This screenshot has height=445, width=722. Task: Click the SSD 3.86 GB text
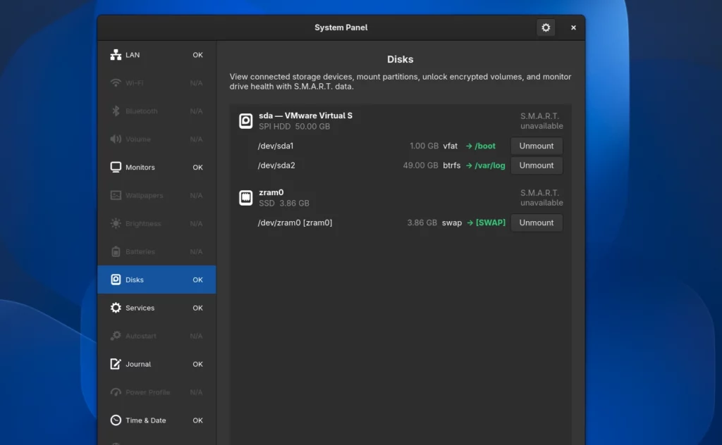284,203
